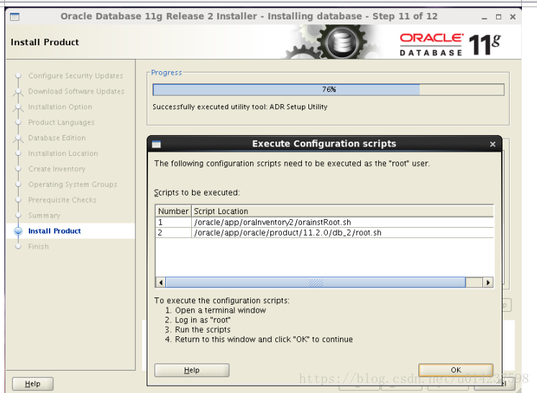Click the Number column header
537x393 pixels.
point(173,211)
